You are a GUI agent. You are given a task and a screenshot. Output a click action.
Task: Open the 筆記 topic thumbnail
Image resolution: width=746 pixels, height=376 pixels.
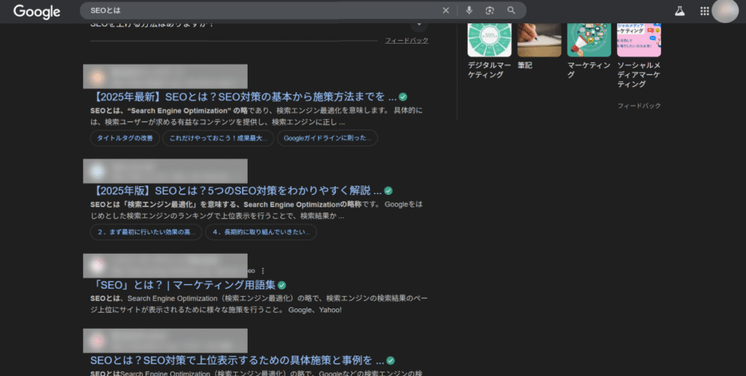click(540, 40)
